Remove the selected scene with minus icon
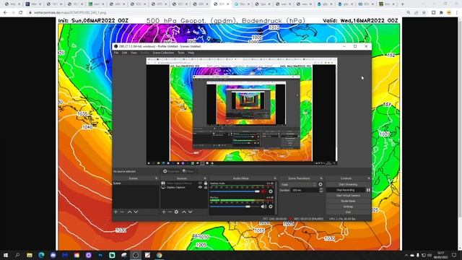Screen dimensions: 462x260 (122, 212)
